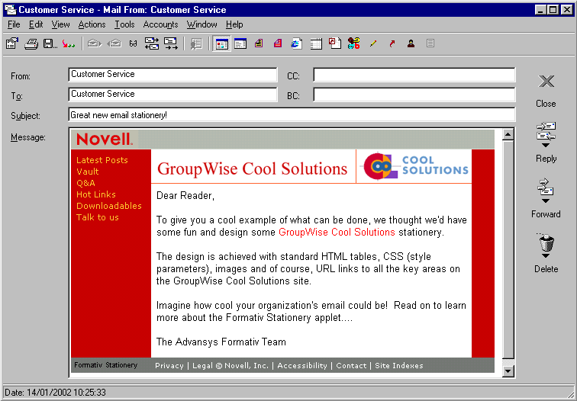577x401 pixels.
Task: Click the greyed address book icon
Action: pos(196,43)
